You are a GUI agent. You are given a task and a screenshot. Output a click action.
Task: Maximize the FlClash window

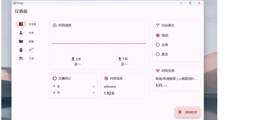(190, 3)
